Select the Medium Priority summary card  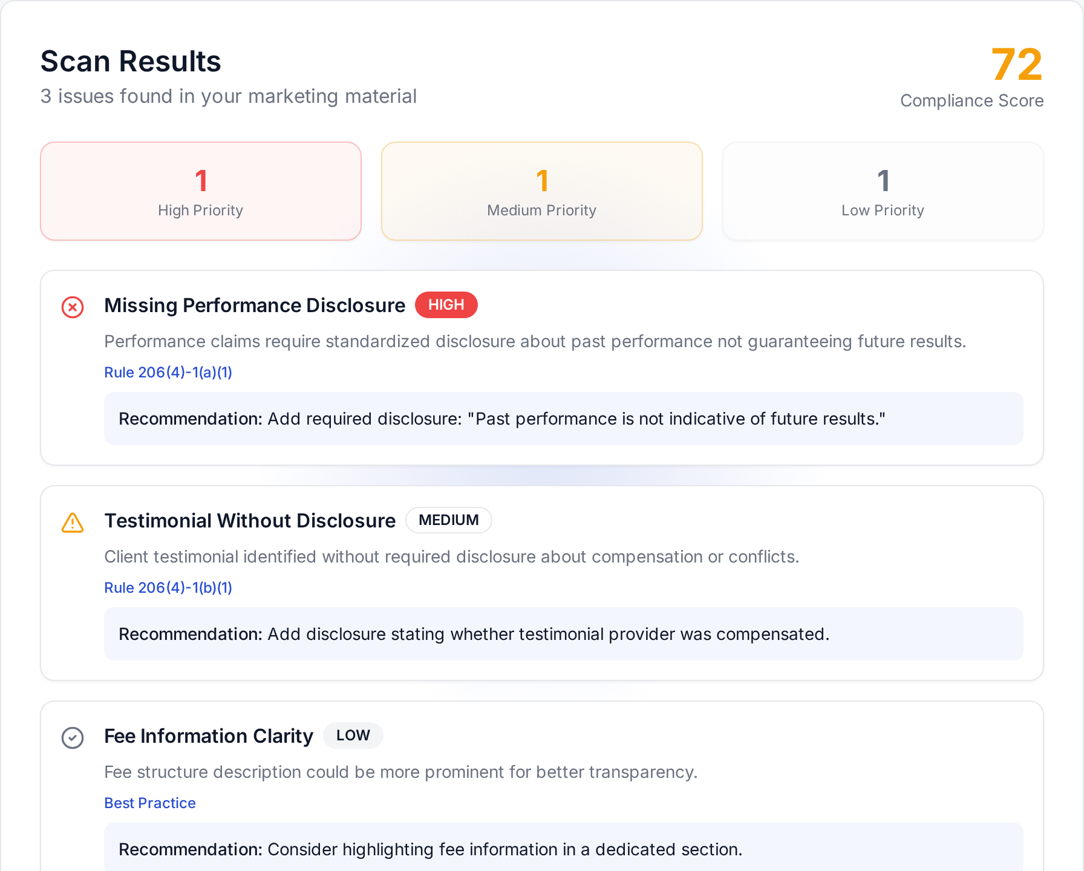point(542,191)
